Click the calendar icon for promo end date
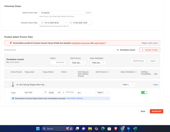The image size is (170, 132). 71,23
